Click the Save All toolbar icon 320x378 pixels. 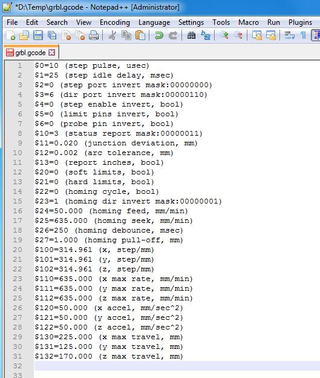[52, 35]
